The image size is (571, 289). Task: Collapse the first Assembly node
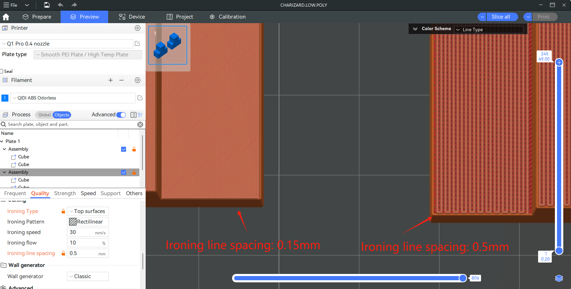5,149
